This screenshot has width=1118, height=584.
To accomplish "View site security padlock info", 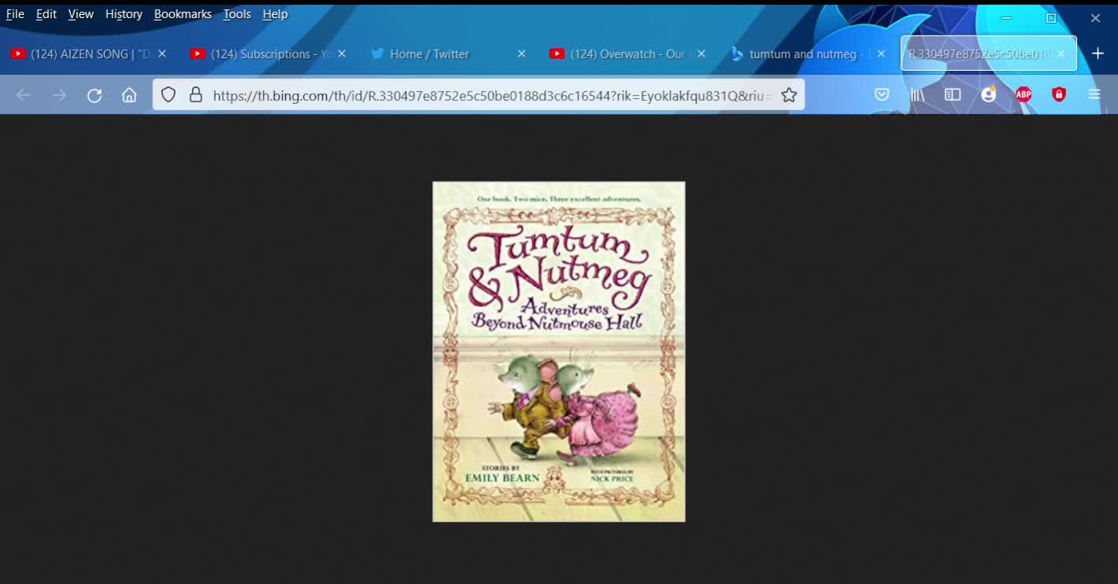I will click(x=196, y=95).
